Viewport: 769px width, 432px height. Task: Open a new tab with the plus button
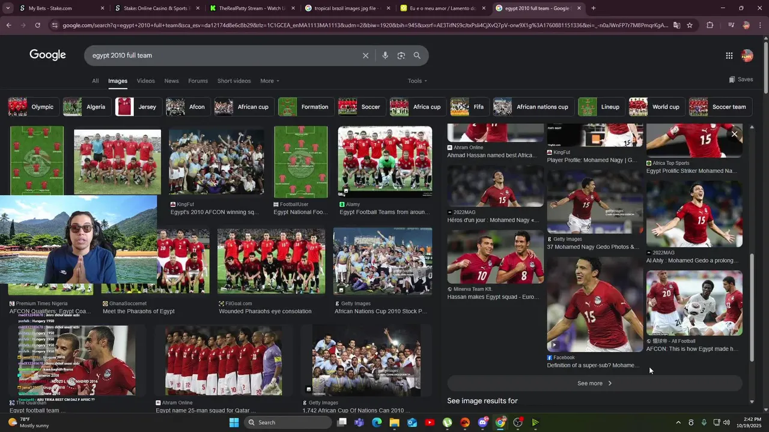(x=594, y=8)
